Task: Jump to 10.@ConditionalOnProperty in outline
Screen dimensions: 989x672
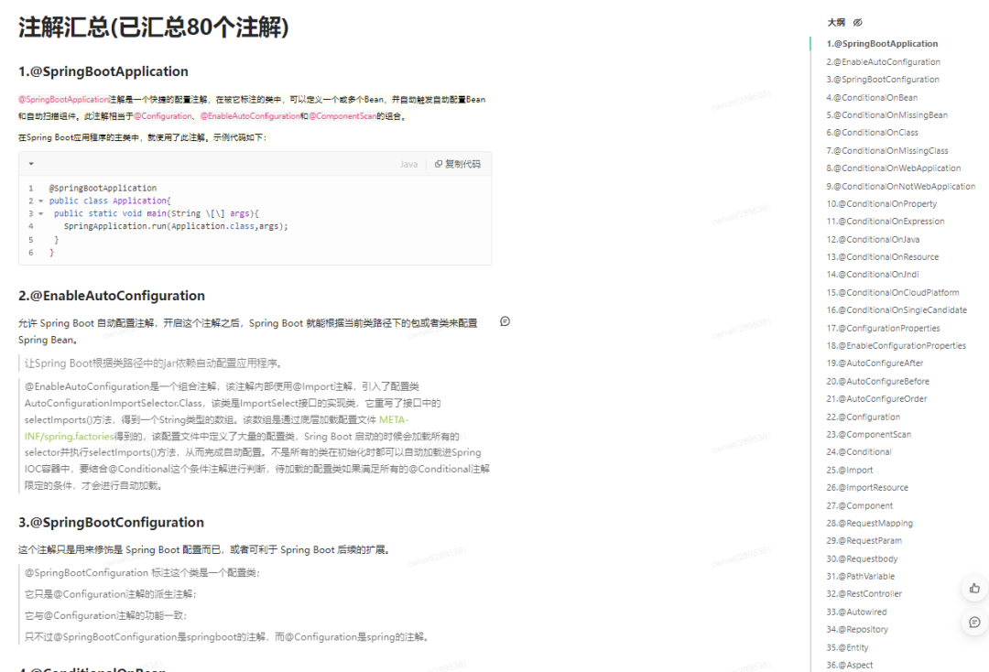Action: coord(881,203)
